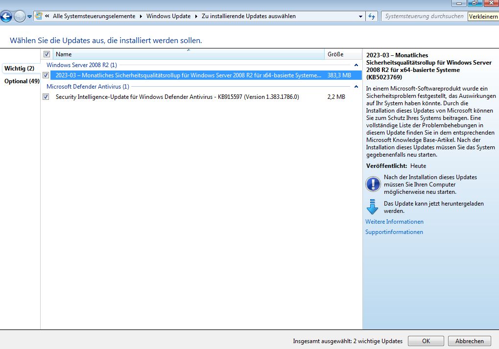Click the blue exclamation restart notice icon

coord(373,184)
